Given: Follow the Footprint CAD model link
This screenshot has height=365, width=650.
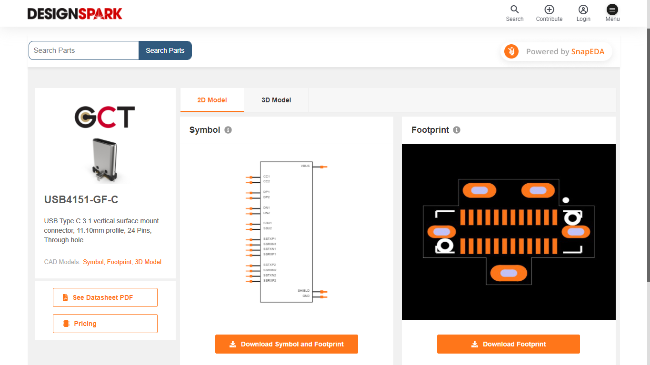Looking at the screenshot, I should click(119, 262).
